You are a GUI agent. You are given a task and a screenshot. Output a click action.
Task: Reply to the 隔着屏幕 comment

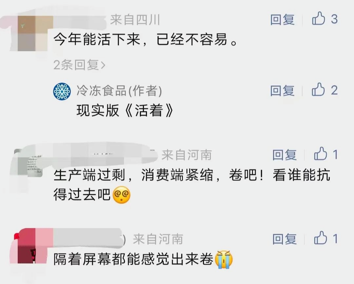[x=285, y=239]
